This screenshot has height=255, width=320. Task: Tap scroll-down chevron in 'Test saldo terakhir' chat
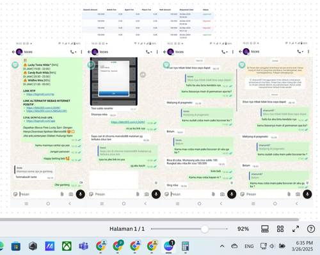click(x=156, y=183)
